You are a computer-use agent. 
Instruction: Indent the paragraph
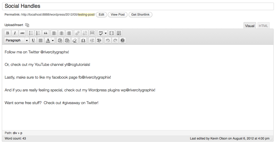coord(99,40)
